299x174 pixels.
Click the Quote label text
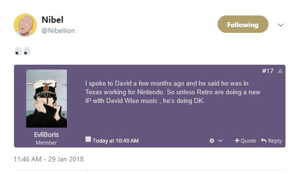248,141
